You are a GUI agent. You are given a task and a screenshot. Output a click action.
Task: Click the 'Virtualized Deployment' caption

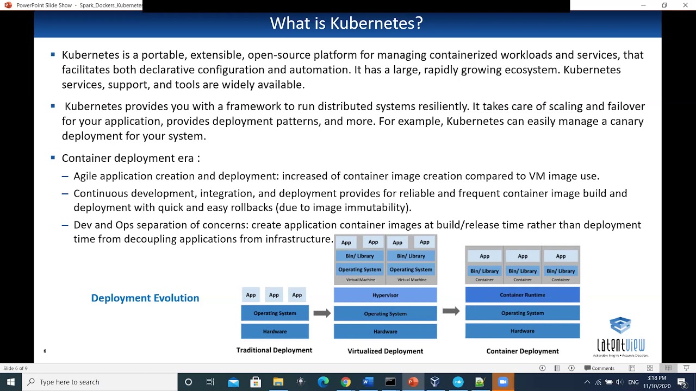tap(386, 351)
